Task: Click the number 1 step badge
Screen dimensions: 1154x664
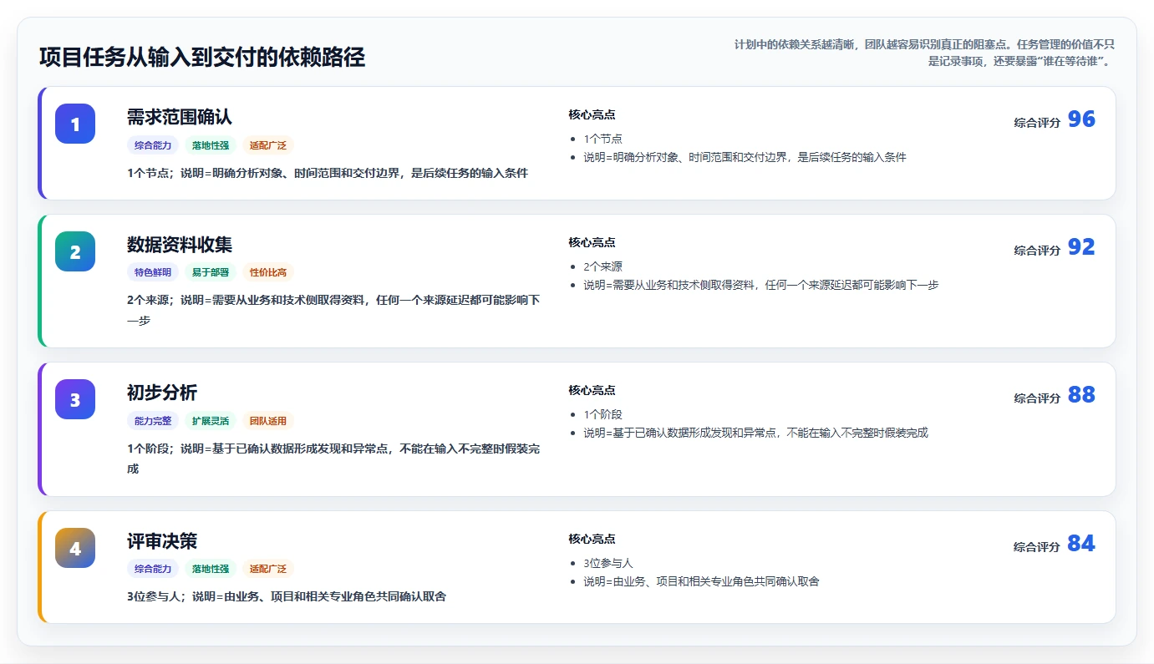Action: click(x=75, y=124)
